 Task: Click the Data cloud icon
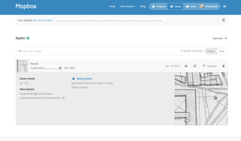[187, 6]
